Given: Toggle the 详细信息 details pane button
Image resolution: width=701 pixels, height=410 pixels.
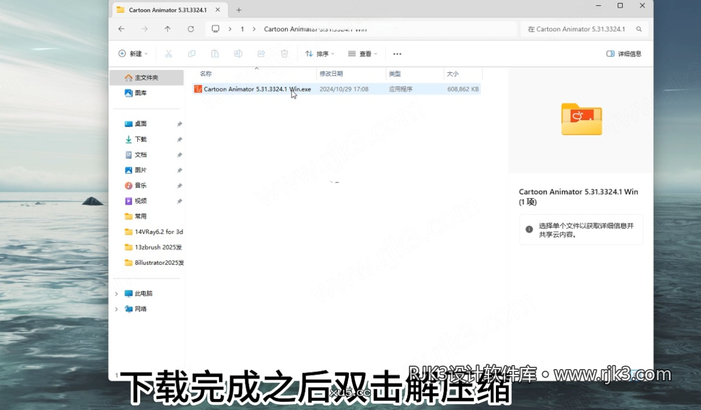Looking at the screenshot, I should click(624, 54).
